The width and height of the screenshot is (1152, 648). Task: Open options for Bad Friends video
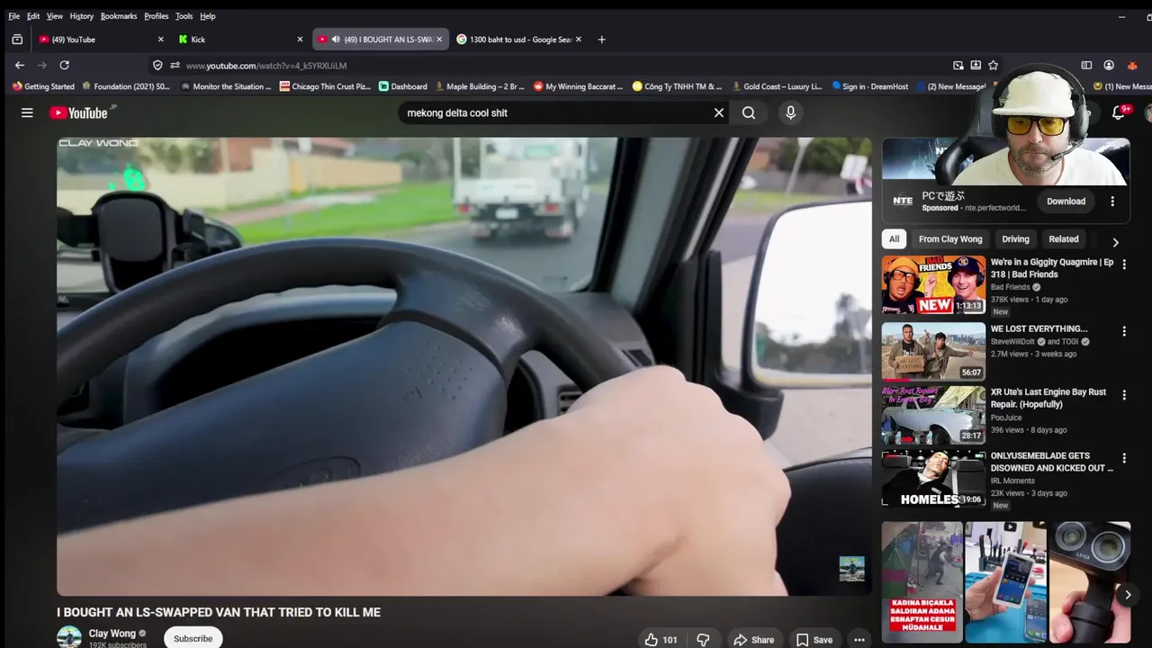point(1123,265)
